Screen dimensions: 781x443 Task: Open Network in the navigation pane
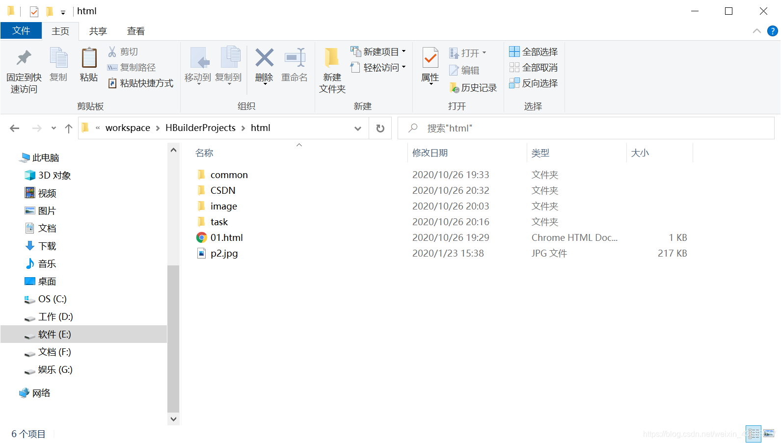35,393
